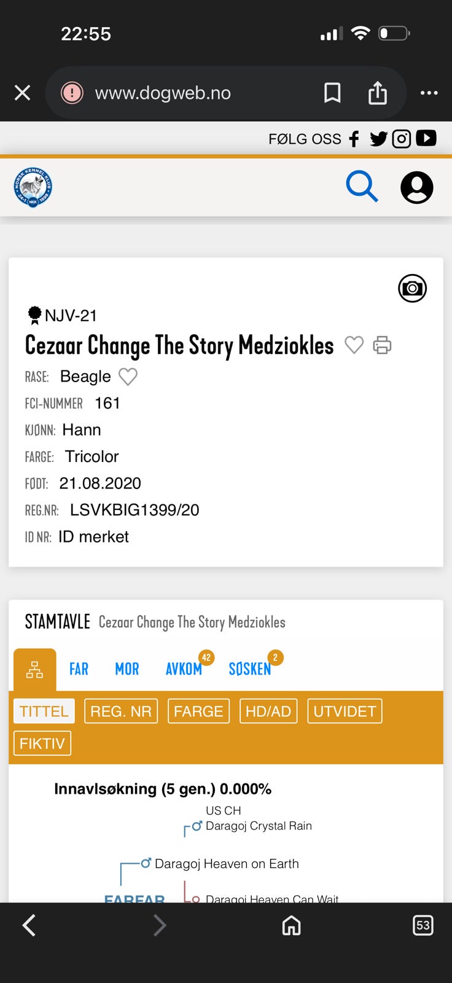Favorite the Beagle breed heart
This screenshot has width=452, height=983.
(128, 377)
